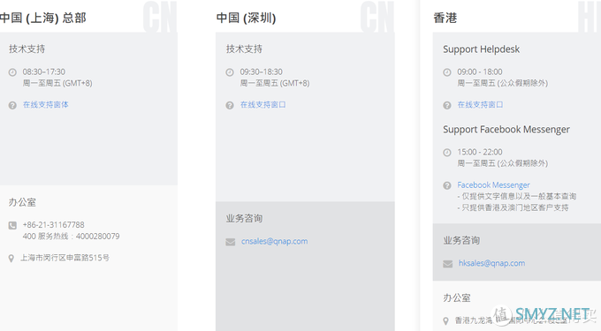Viewport: 601px width, 331px height.
Task: Select the Support Helpdesk title
Action: [x=482, y=49]
